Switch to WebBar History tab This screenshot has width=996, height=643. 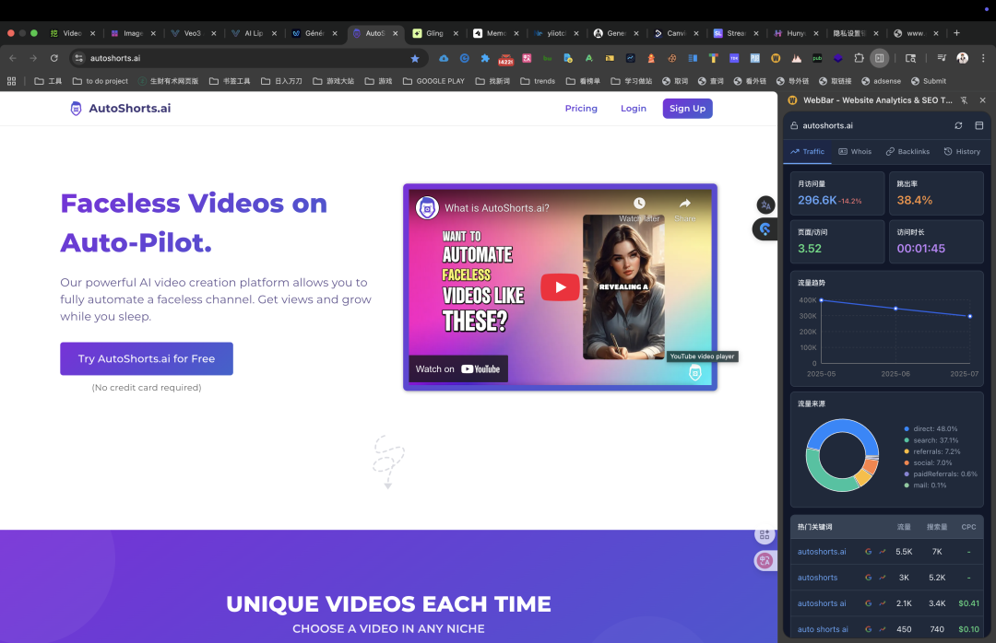tap(962, 152)
